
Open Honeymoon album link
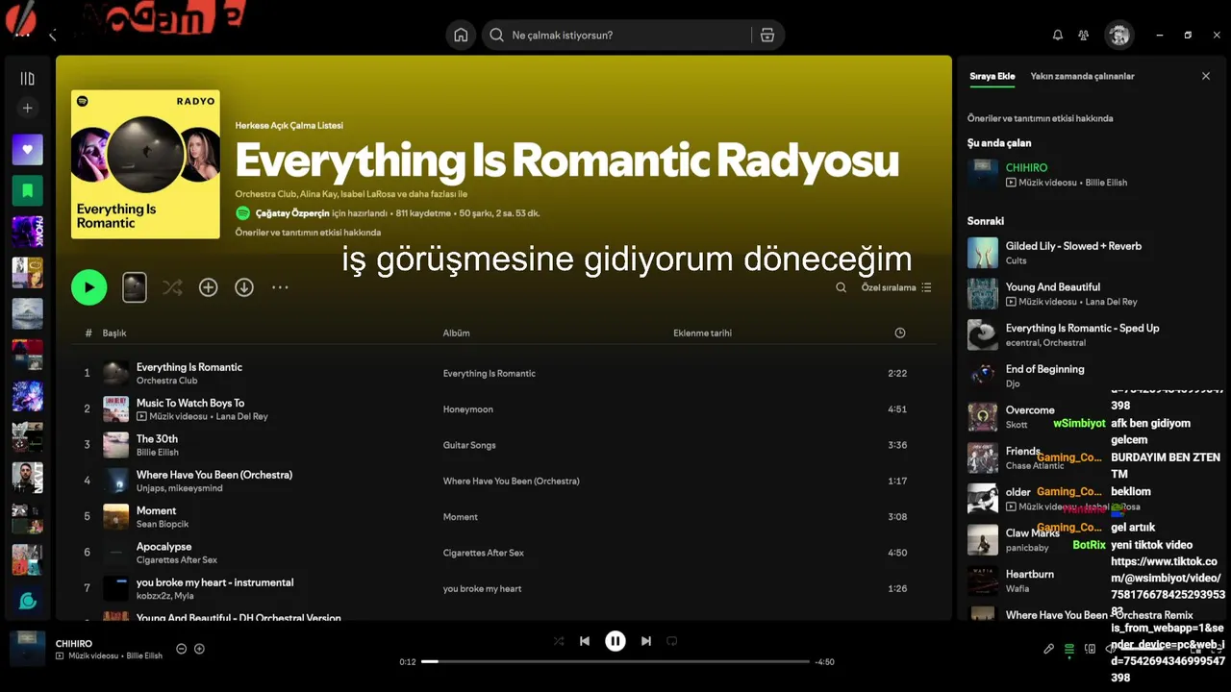point(467,408)
